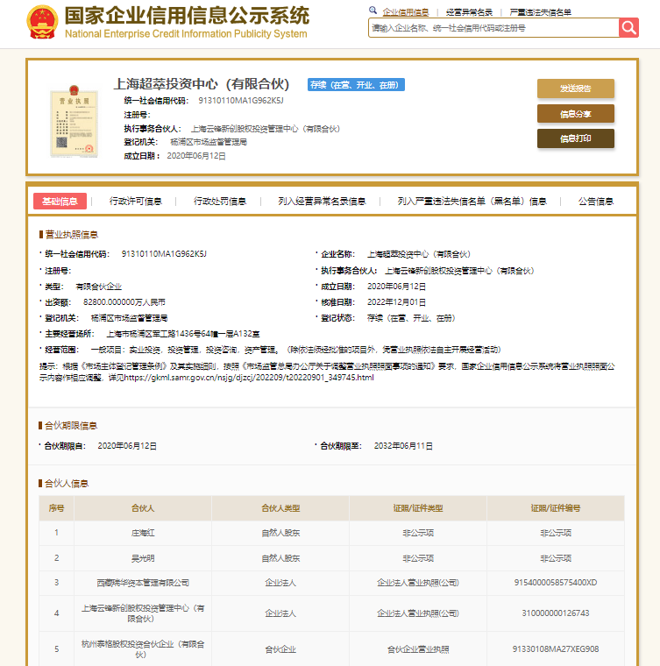Click certificate number 91330108MA27XEG908
660x666 pixels.
(x=556, y=649)
